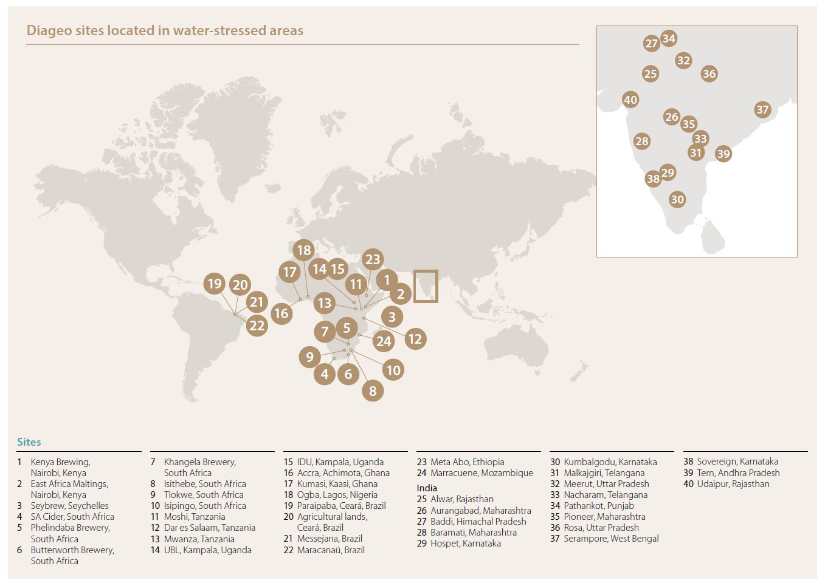Select 'Seybrew, Seychelles' in the sites list
Screen dimensions: 825x586
(x=69, y=506)
